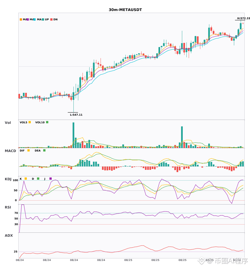
Task: Click the DN legend text
Action: pos(55,19)
